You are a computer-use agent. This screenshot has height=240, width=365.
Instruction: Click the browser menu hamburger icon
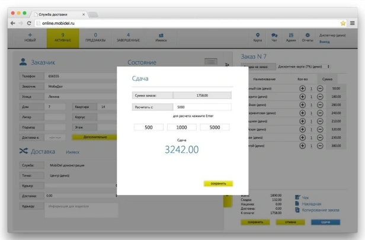pyautogui.click(x=353, y=23)
